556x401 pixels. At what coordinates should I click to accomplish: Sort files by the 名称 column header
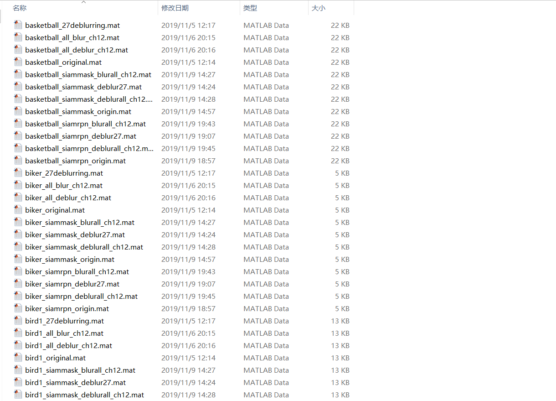click(20, 8)
